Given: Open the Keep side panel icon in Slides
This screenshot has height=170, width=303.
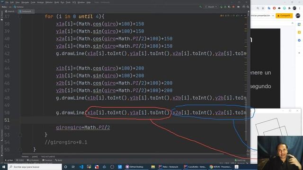Looking at the screenshot, I should point(299,33).
